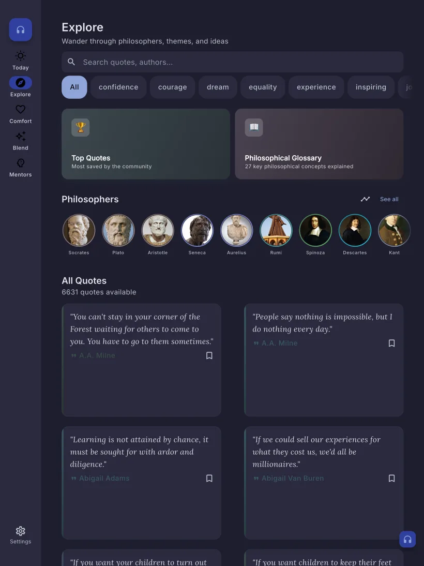Filter by the equality tag

[x=263, y=87]
